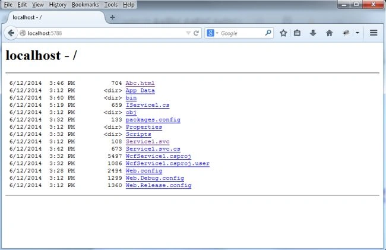
Task: Open the Properties directory link
Action: [x=144, y=127]
